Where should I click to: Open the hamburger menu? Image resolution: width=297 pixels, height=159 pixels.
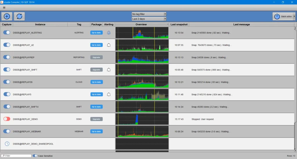[x=4, y=8]
